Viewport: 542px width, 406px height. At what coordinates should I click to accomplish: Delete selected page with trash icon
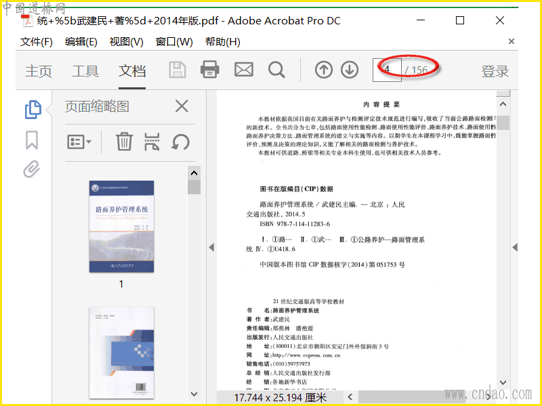[x=124, y=141]
